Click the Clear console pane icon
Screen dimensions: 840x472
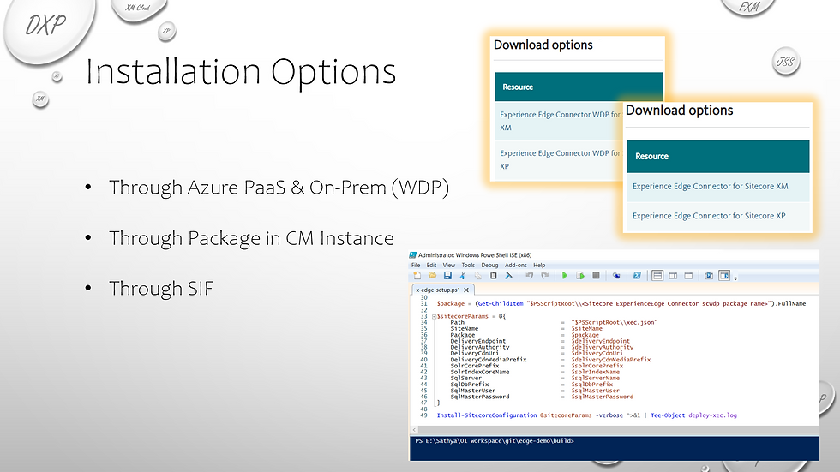(x=508, y=276)
